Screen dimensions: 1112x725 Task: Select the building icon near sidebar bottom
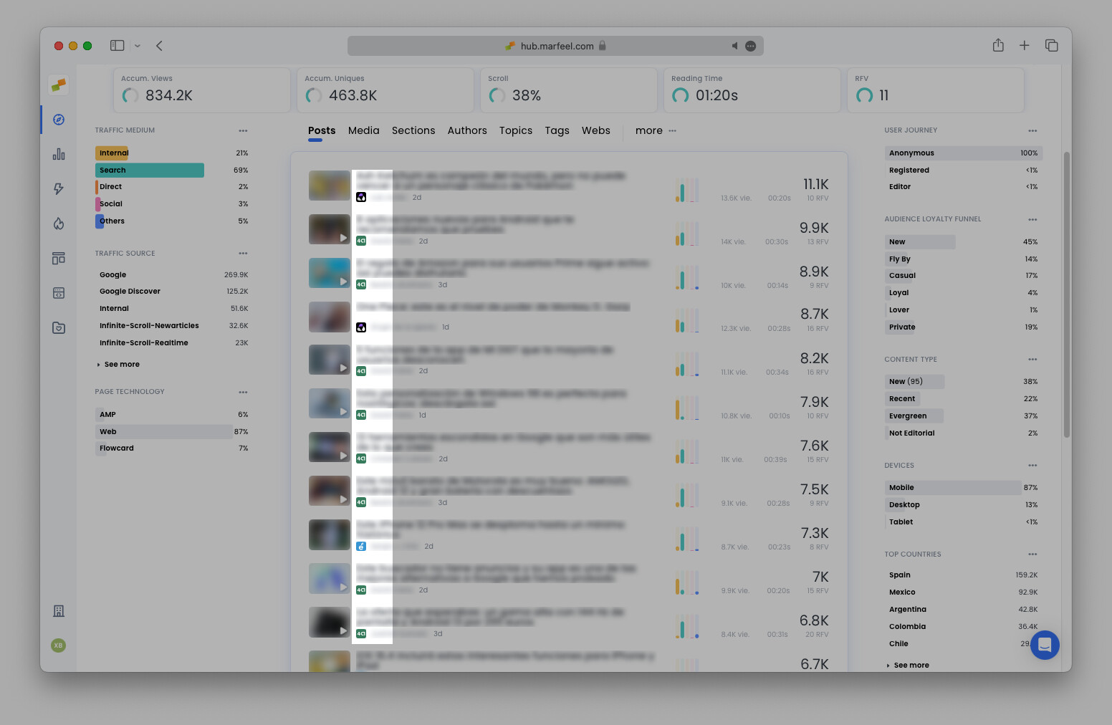click(58, 611)
